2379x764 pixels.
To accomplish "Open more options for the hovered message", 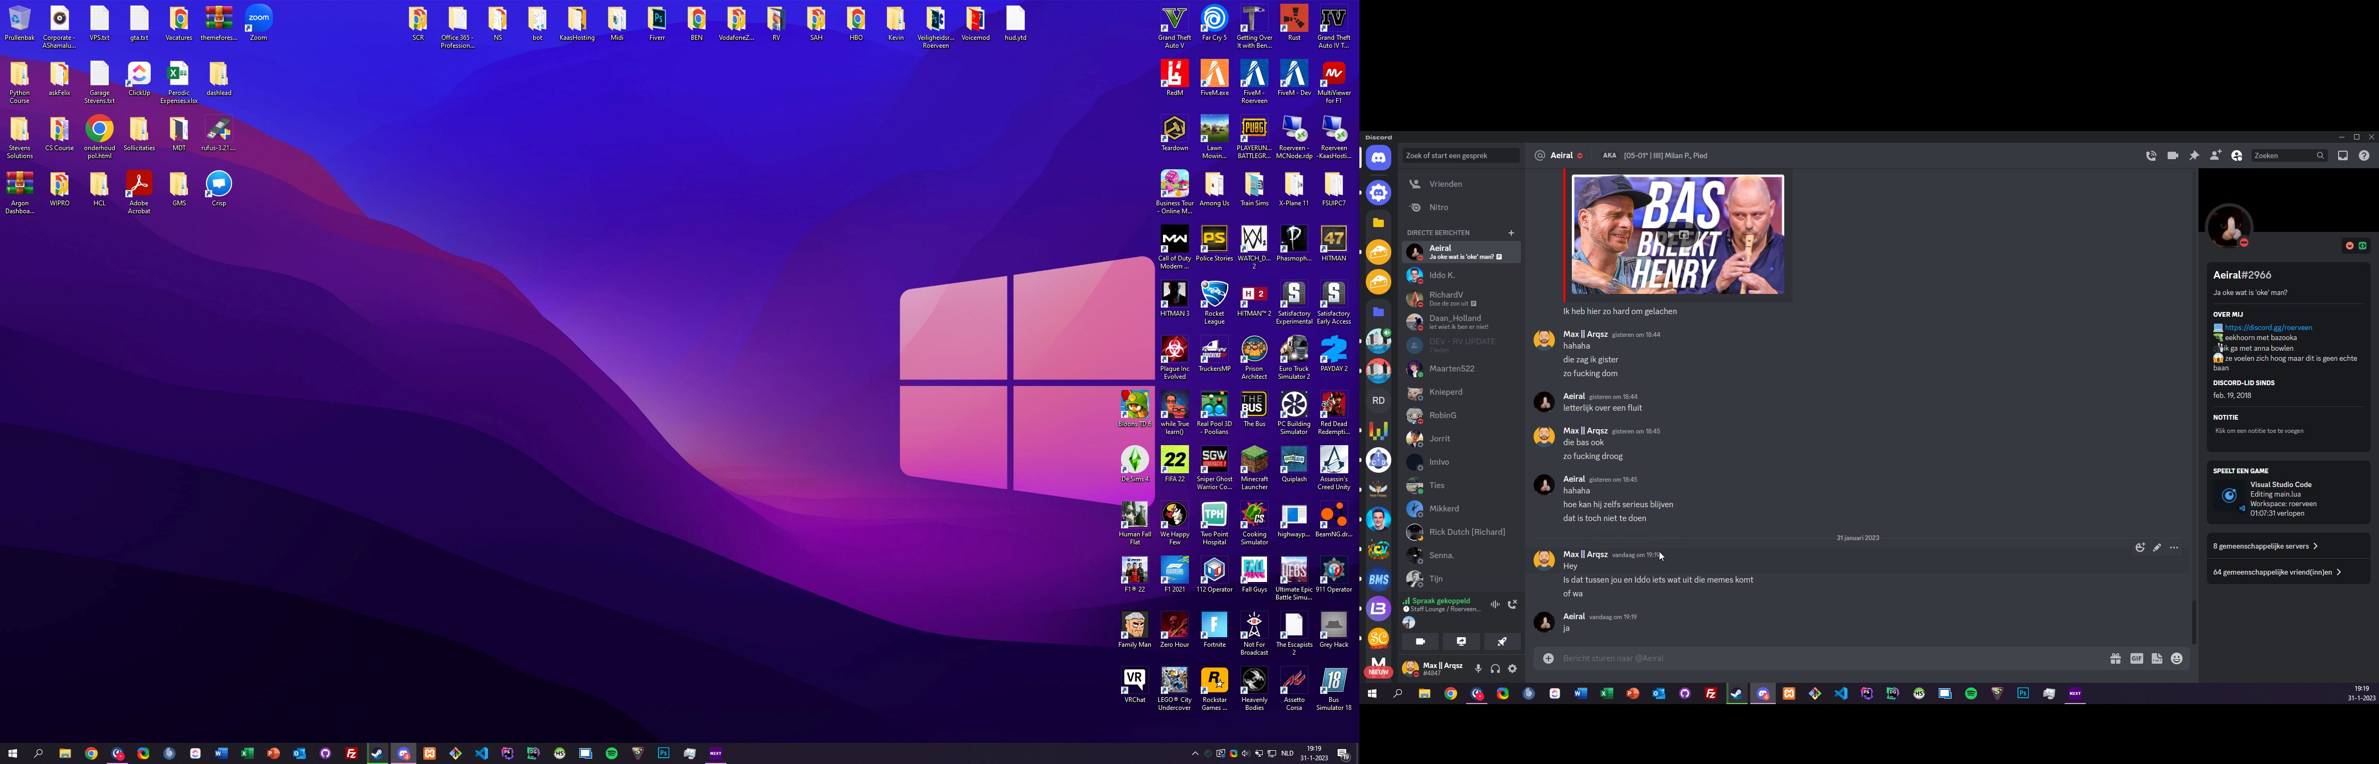I will (2175, 548).
